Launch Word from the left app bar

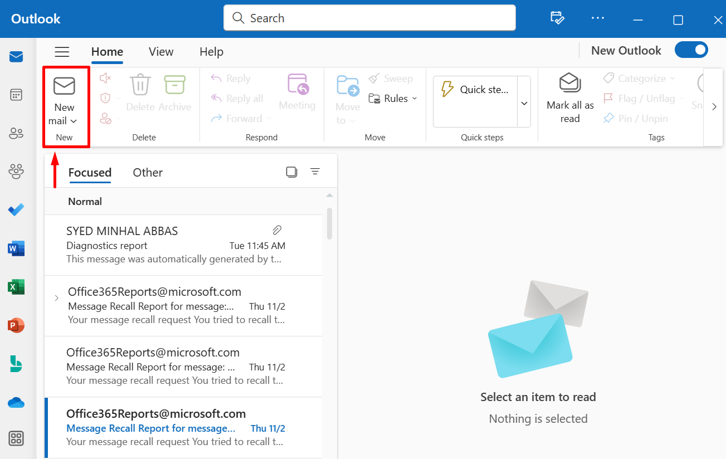point(16,248)
